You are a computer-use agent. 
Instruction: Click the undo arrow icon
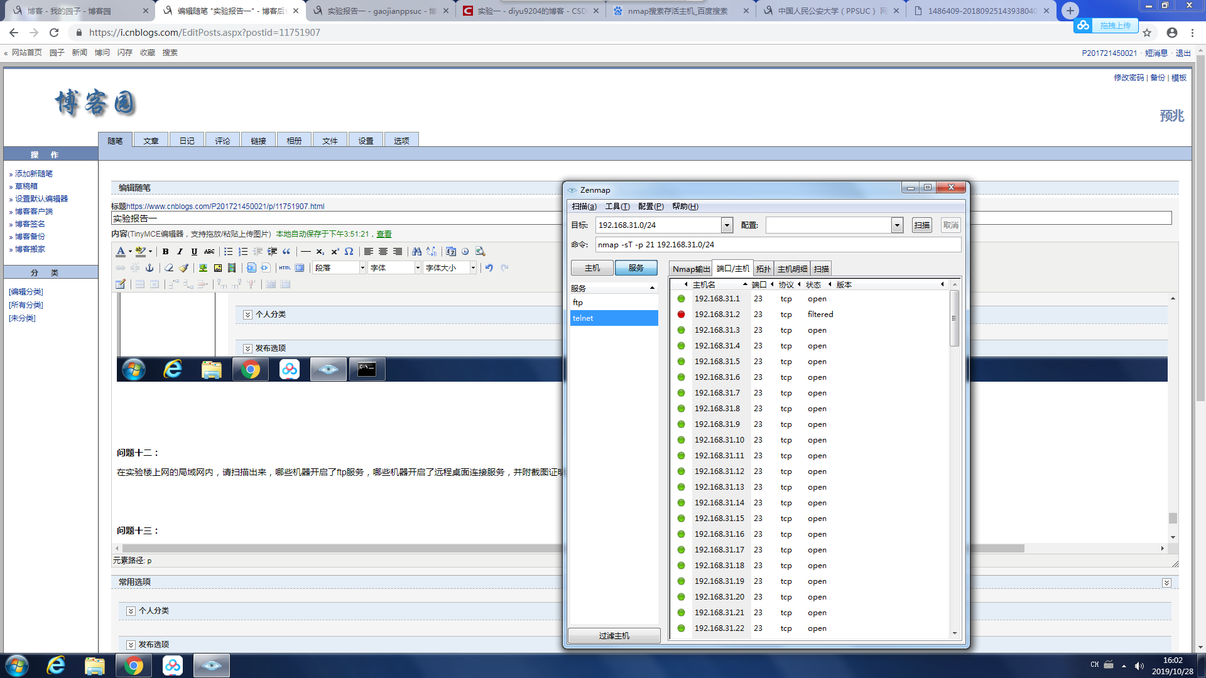[x=489, y=267]
